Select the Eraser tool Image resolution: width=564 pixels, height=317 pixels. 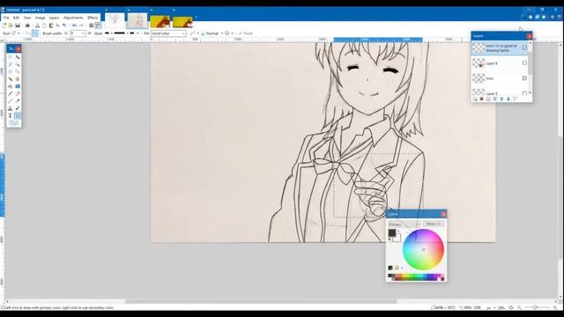pos(18,93)
